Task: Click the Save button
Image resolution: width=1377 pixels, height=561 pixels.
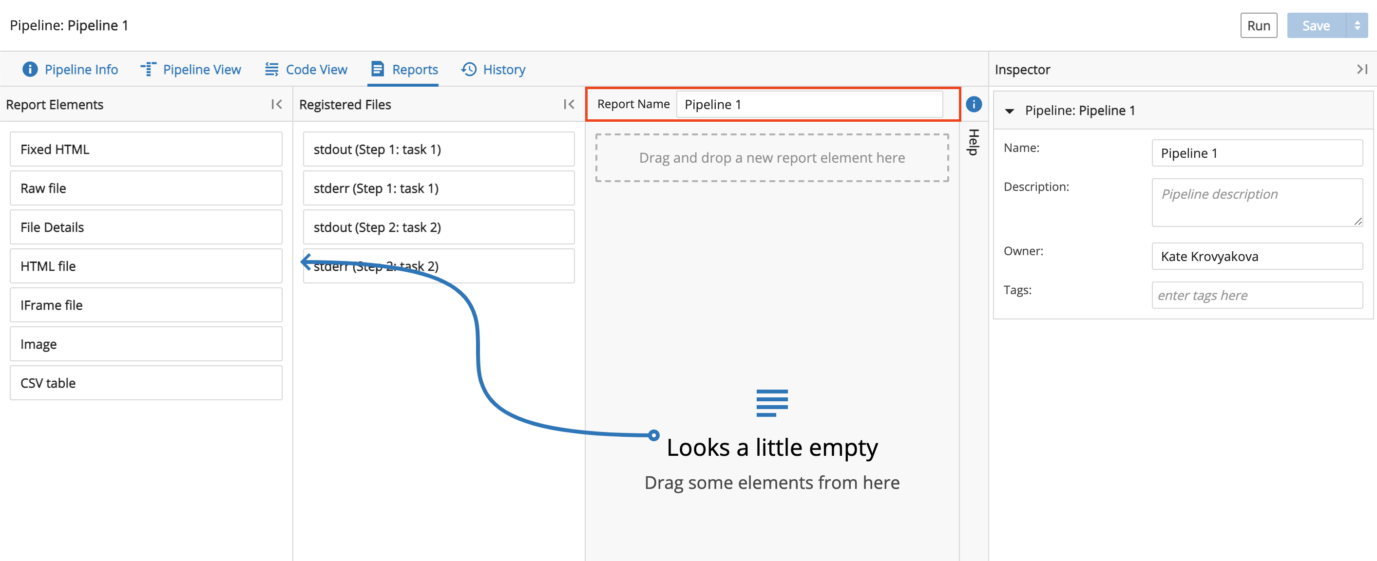Action: (1317, 24)
